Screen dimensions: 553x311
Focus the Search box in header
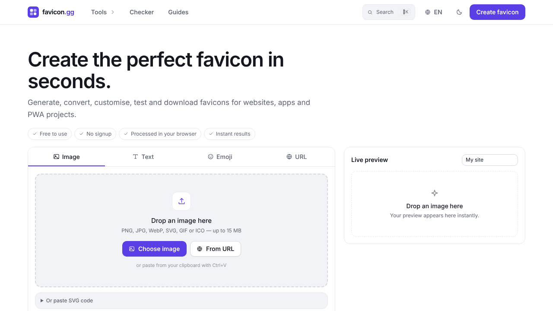click(x=389, y=12)
